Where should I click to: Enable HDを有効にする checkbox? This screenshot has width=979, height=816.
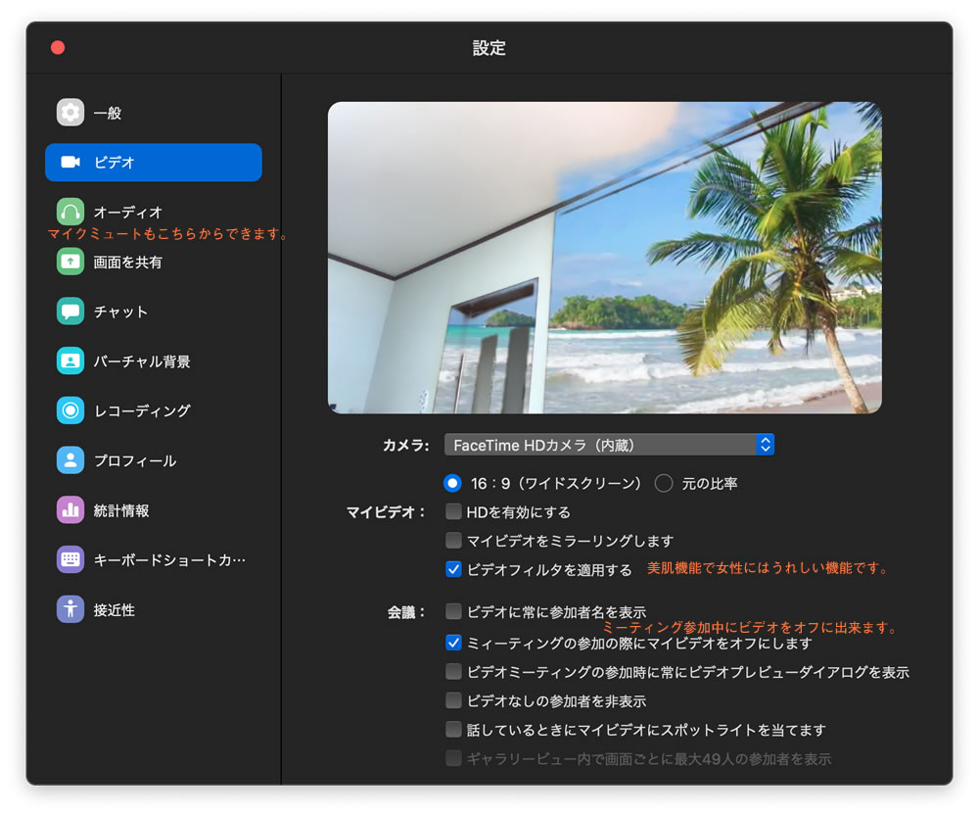pyautogui.click(x=453, y=511)
